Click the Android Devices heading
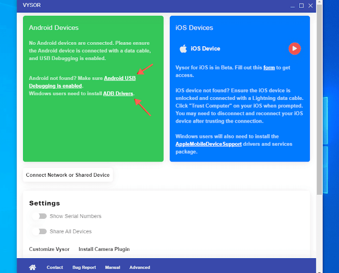339x273 pixels. (x=54, y=28)
